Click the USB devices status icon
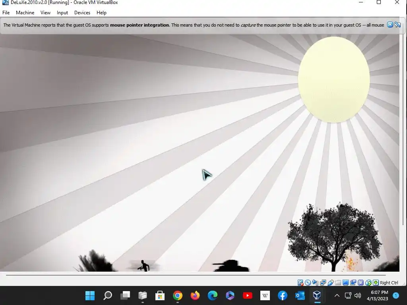Image resolution: width=407 pixels, height=305 pixels. coord(330,283)
